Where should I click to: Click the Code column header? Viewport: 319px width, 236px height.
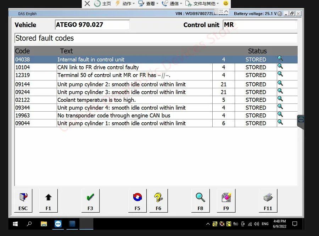(x=22, y=51)
